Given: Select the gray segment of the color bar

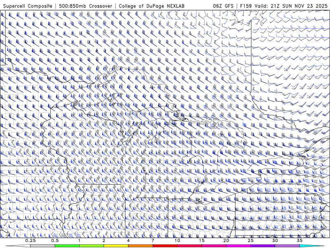Looking at the screenshot, I should (43, 246).
